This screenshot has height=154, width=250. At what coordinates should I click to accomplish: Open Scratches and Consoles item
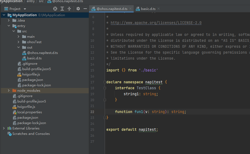pos(31,134)
